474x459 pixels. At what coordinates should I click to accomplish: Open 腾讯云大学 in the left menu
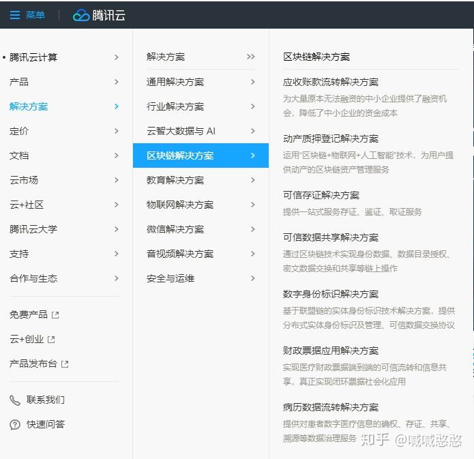coord(33,229)
